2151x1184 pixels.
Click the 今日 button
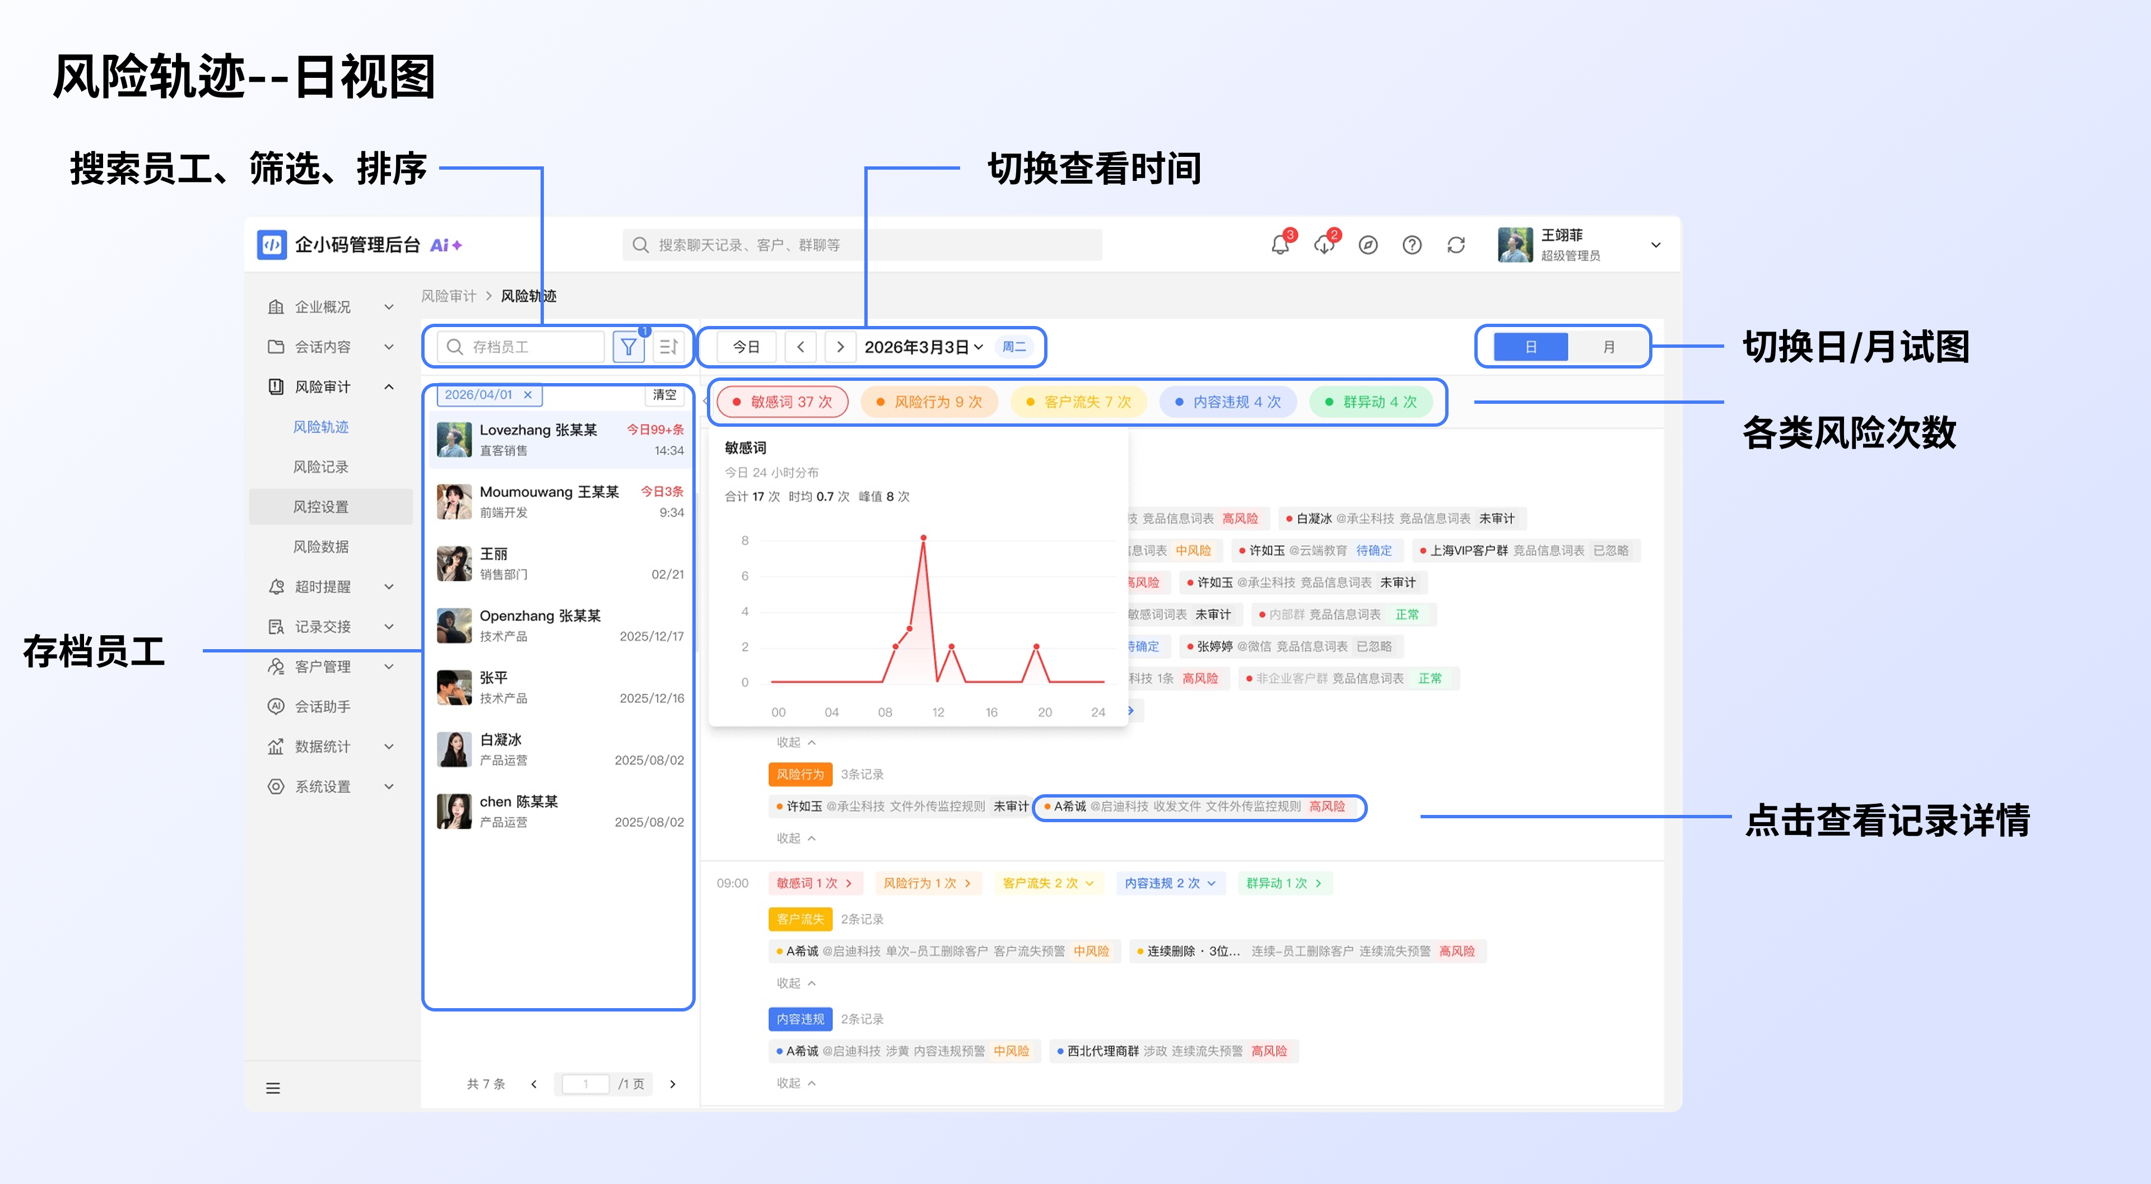(x=746, y=347)
